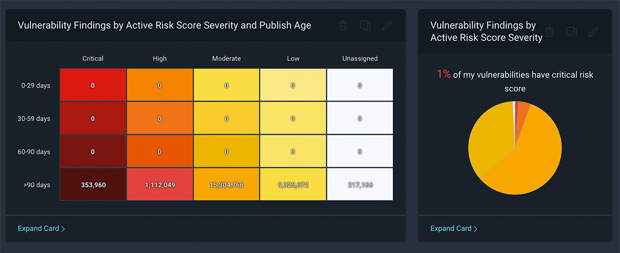Select the Unassigned cell in the 30-59 days row
This screenshot has width=620, height=253.
[x=360, y=118]
